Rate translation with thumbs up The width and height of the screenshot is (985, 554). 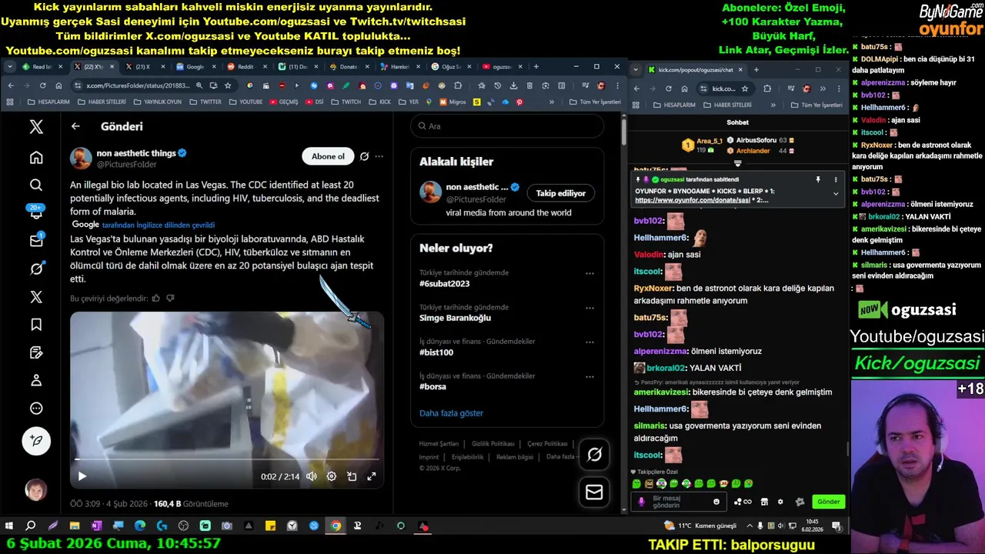coord(156,298)
